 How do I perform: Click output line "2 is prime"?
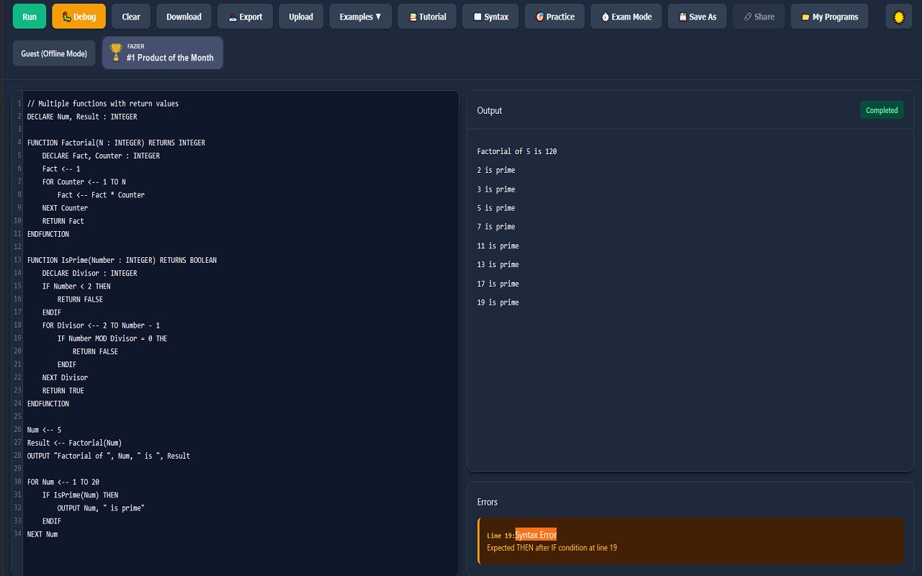tap(496, 170)
